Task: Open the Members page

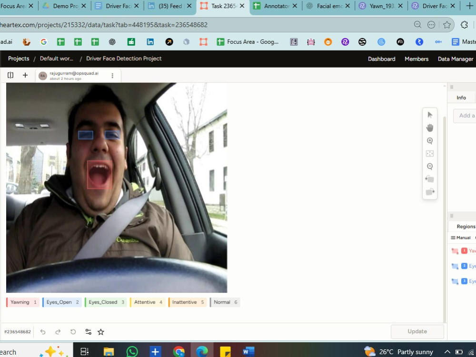Action: coord(416,59)
